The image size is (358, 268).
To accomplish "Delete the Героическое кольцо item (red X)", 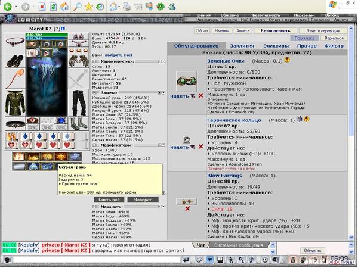I will (x=200, y=147).
